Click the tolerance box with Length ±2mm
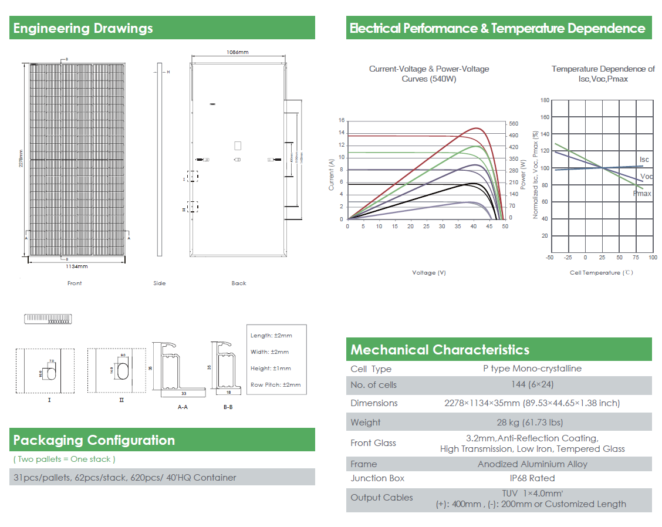The width and height of the screenshot is (662, 527). 276,360
